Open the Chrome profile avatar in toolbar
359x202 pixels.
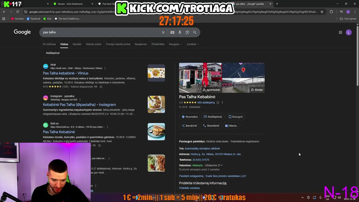click(x=348, y=12)
